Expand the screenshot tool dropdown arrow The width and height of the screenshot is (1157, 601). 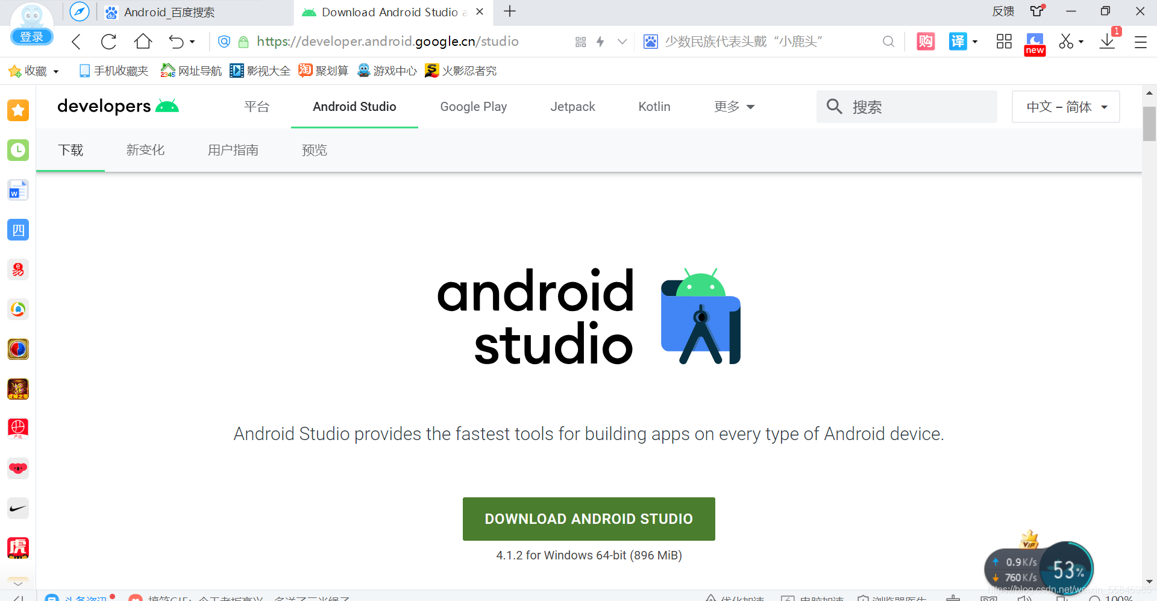(1081, 42)
